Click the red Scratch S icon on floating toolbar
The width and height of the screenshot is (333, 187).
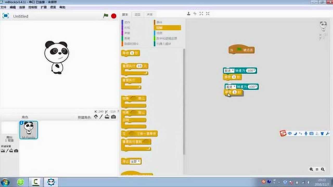click(x=284, y=133)
